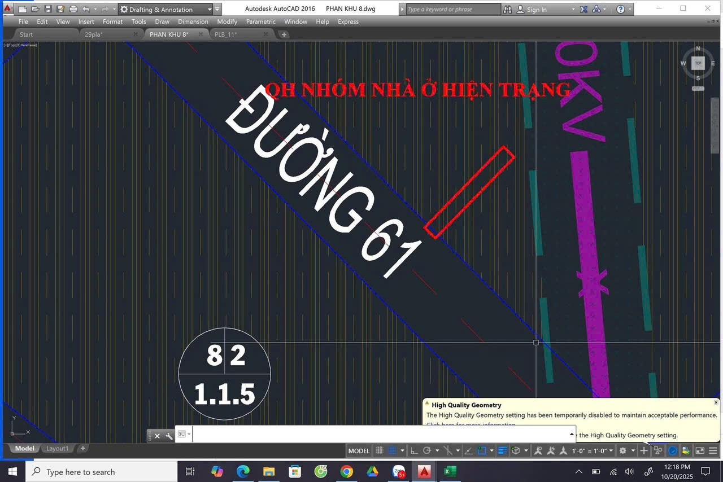723x482 pixels.
Task: Open the Dimension menu
Action: [x=193, y=21]
